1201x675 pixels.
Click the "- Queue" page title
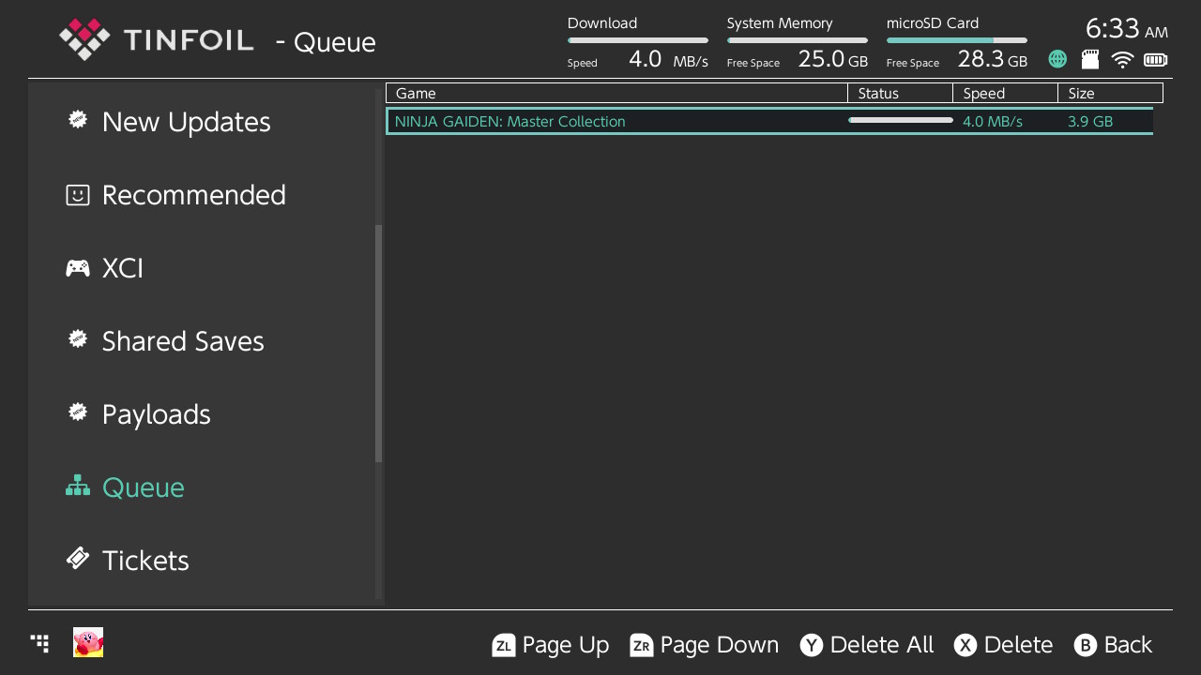[x=326, y=42]
